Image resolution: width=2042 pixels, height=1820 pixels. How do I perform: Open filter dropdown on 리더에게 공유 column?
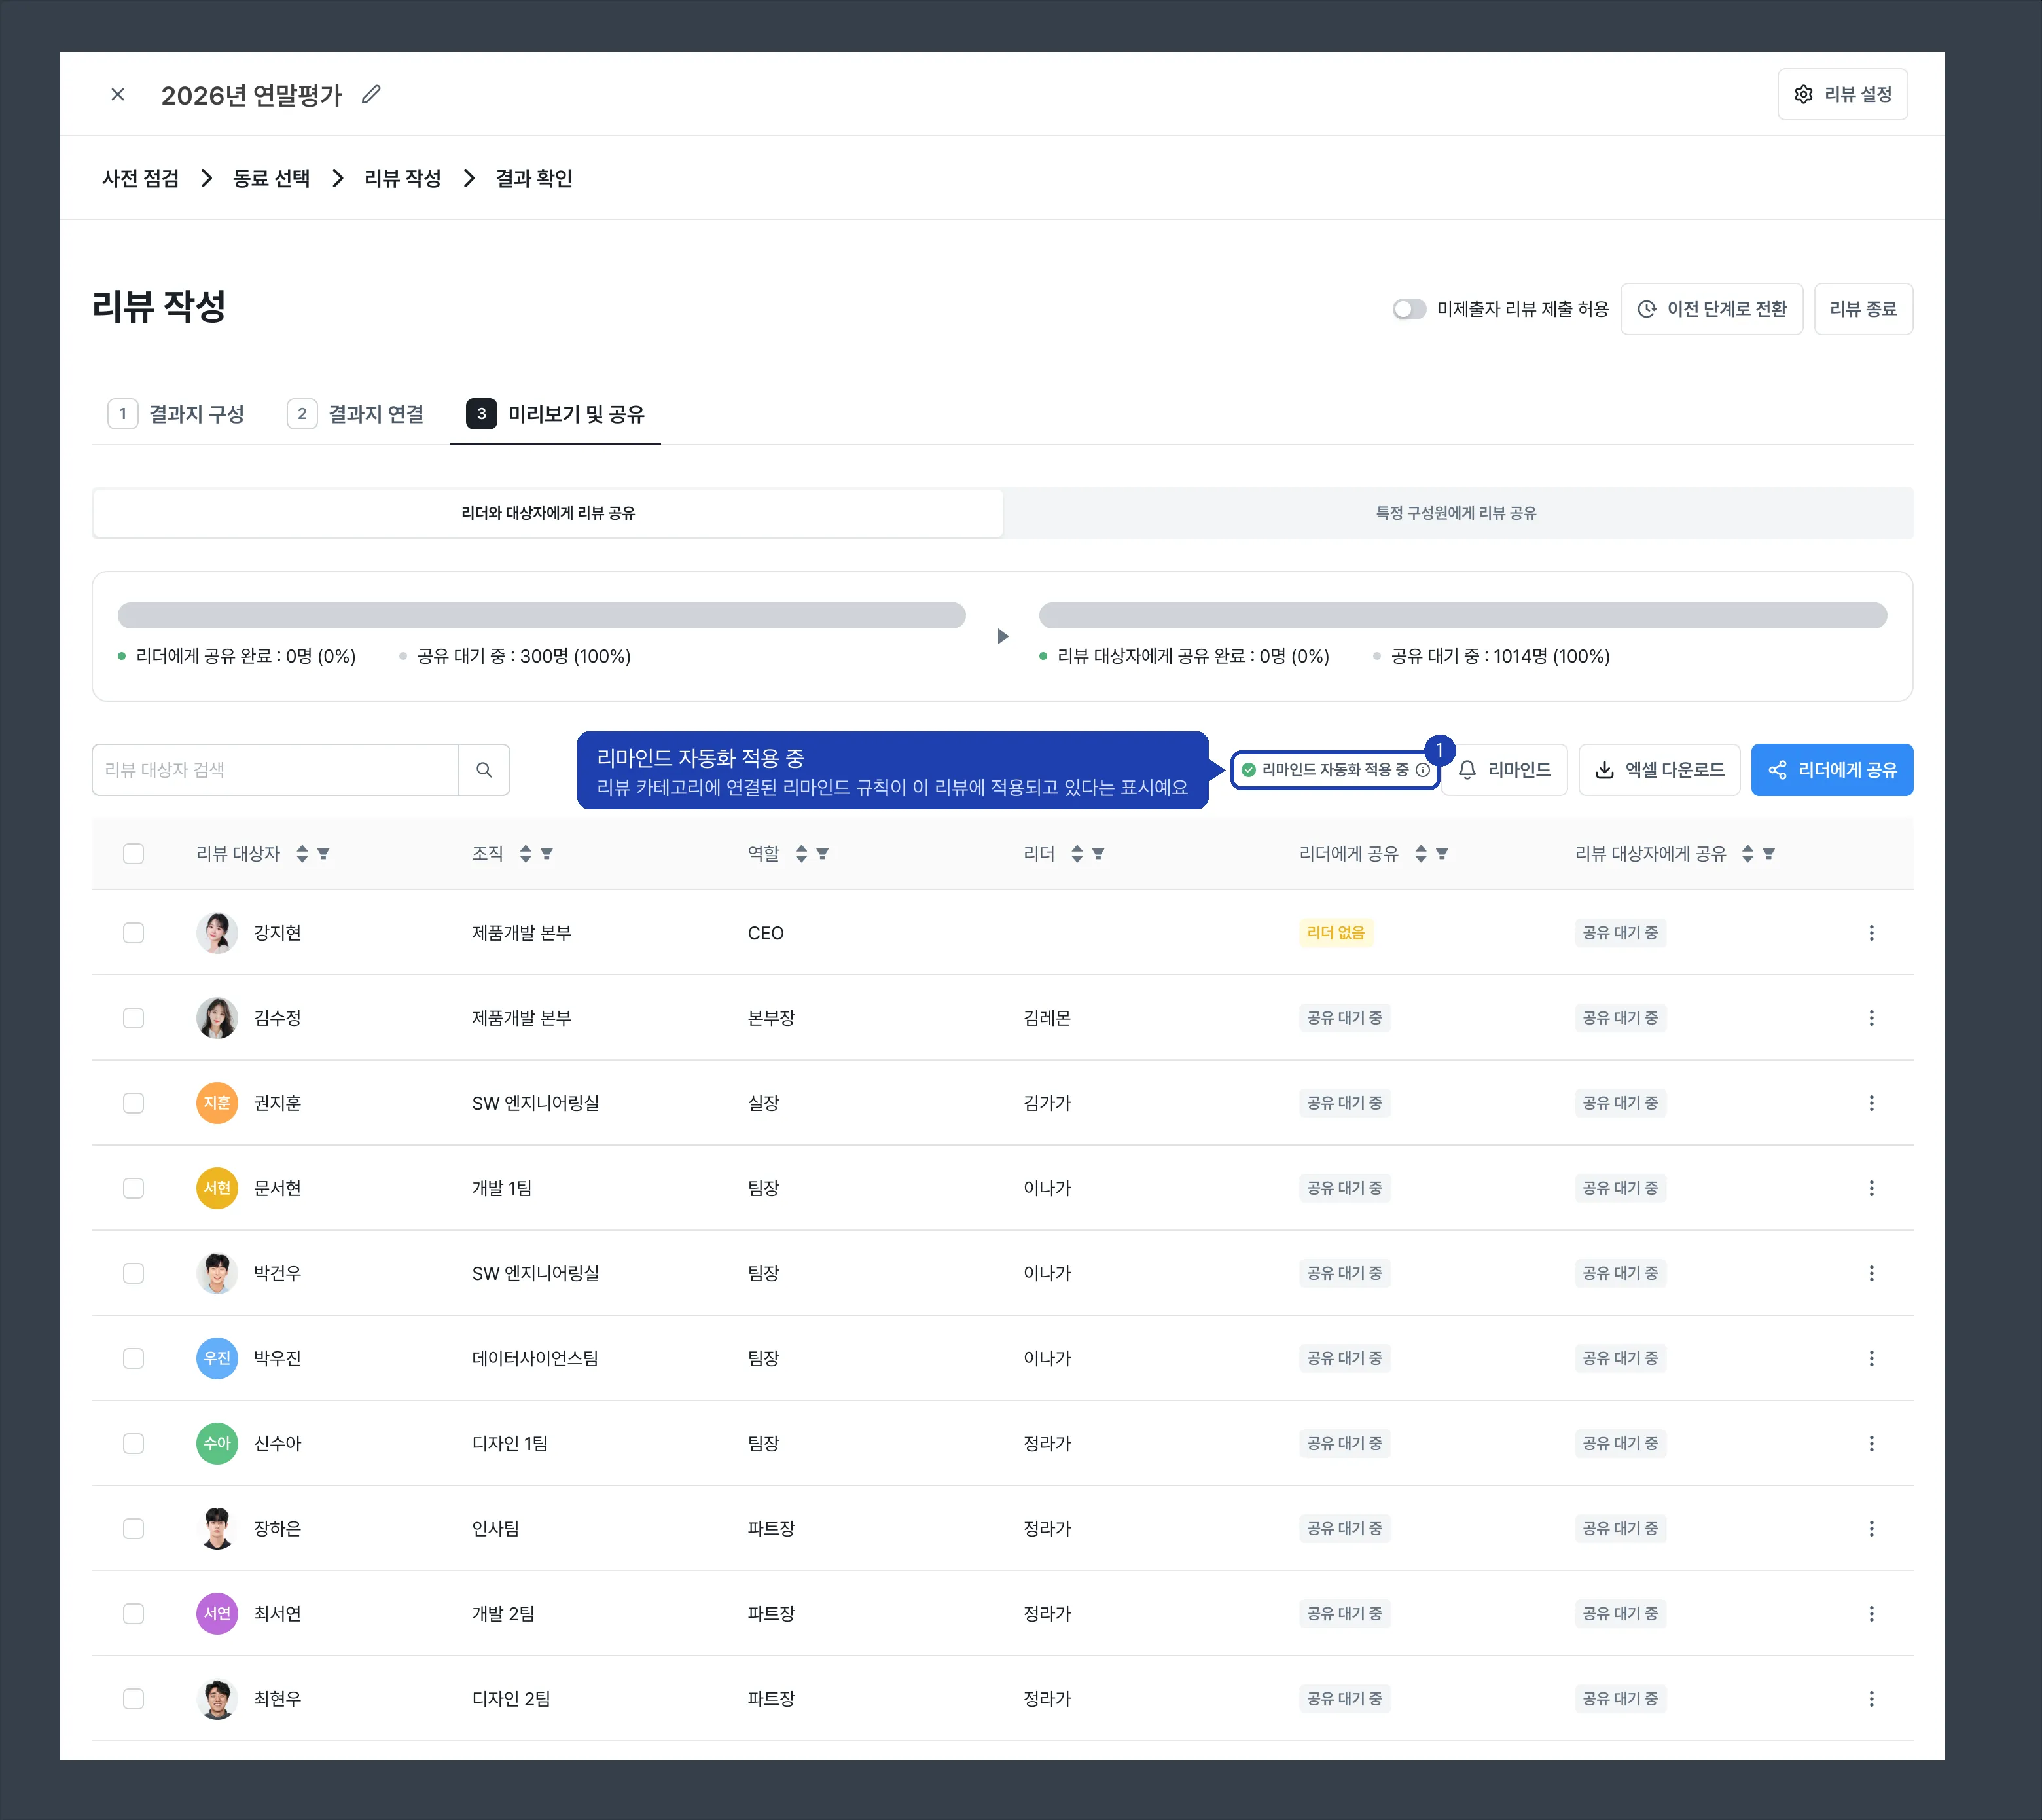pos(1442,853)
